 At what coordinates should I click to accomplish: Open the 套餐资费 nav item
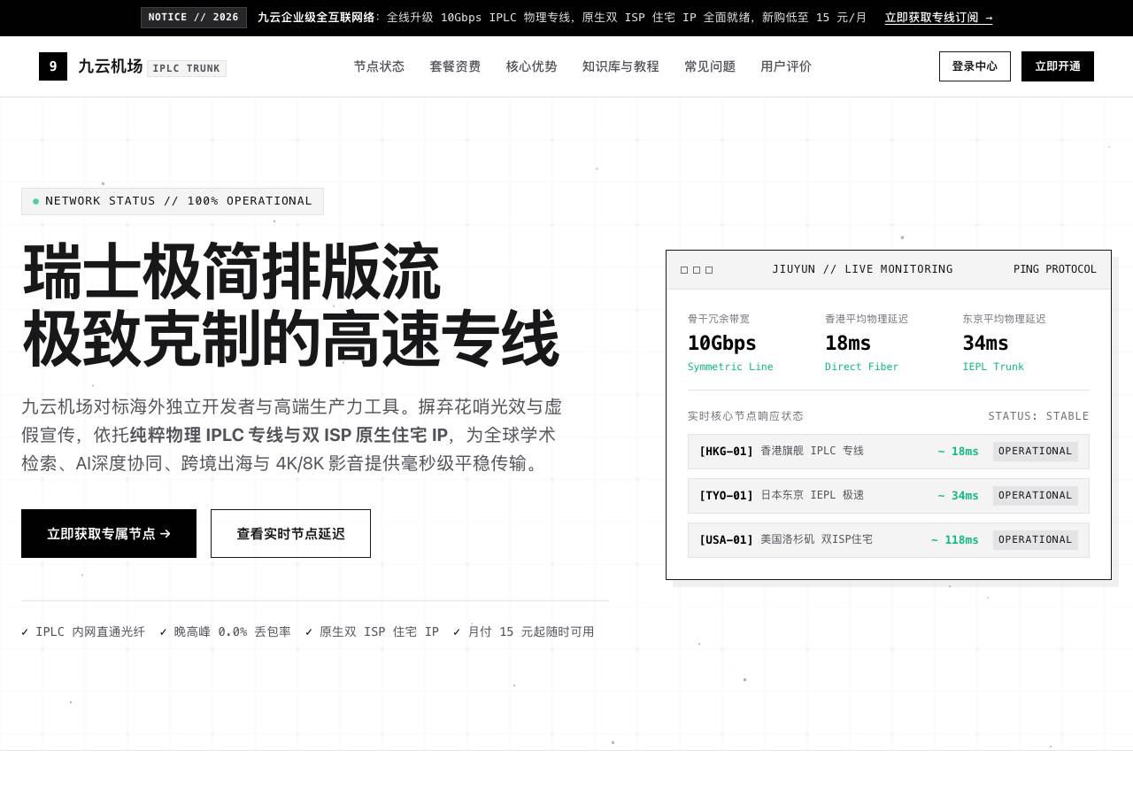pyautogui.click(x=455, y=66)
